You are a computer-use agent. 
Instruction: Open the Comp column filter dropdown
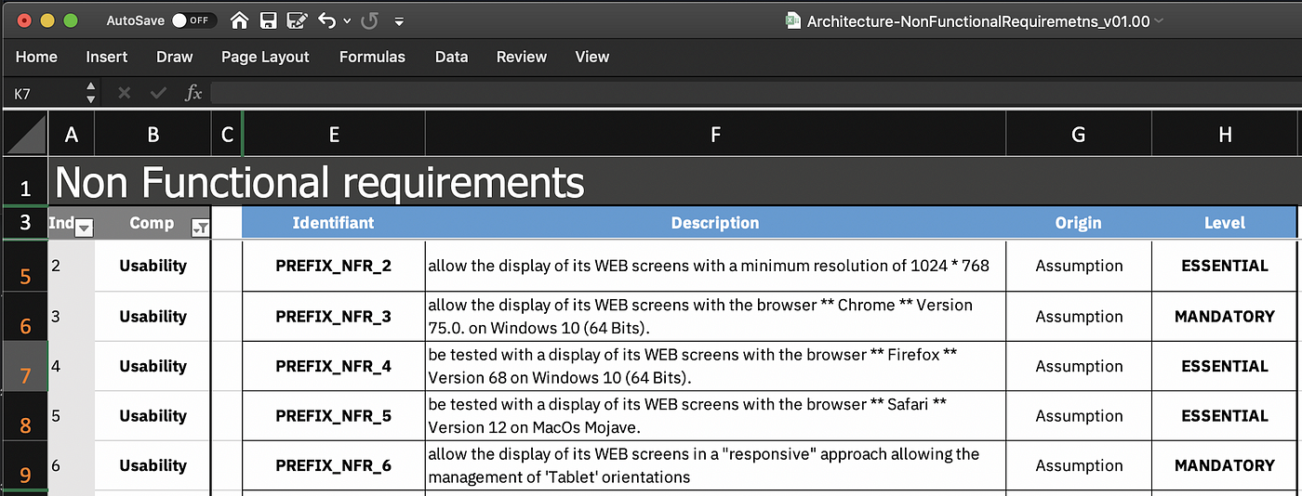[x=200, y=228]
